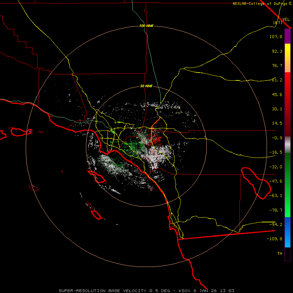293x293 pixels.
Task: Click the 50 NMI range ring label
Action: click(146, 86)
